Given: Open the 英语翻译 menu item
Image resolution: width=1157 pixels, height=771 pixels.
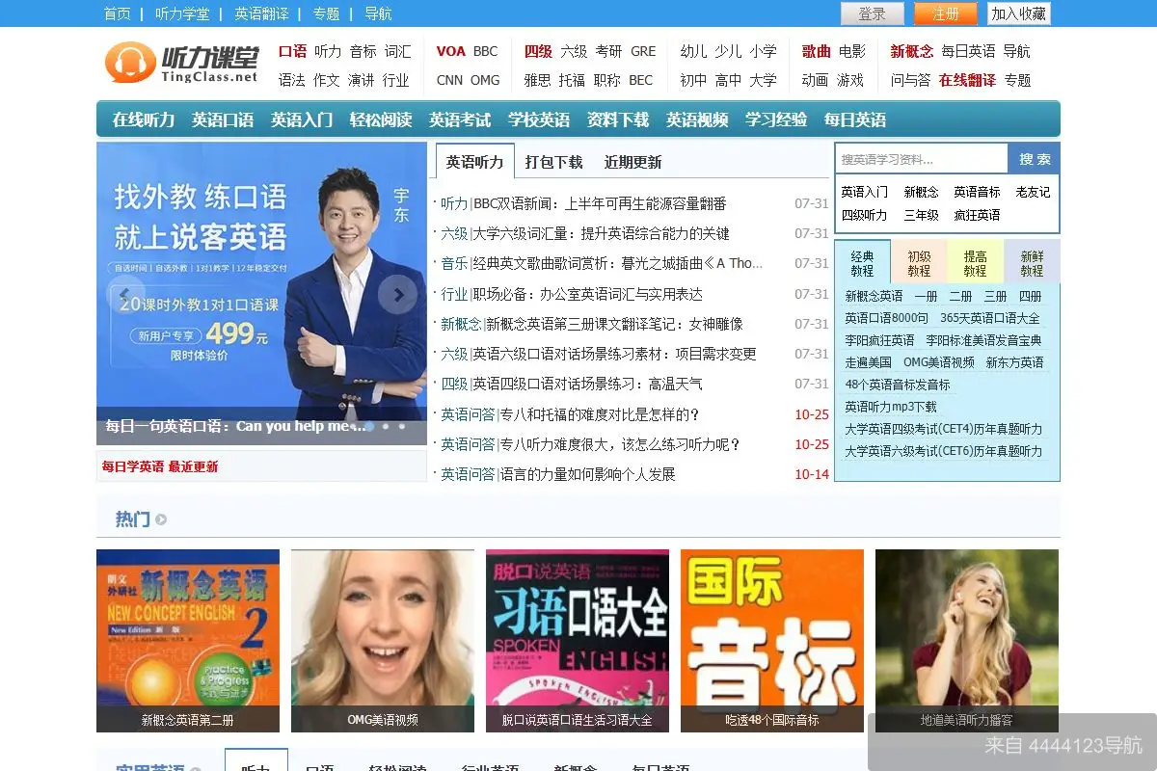Looking at the screenshot, I should 259,13.
